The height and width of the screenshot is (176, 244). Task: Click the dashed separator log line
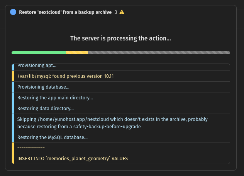(31, 148)
